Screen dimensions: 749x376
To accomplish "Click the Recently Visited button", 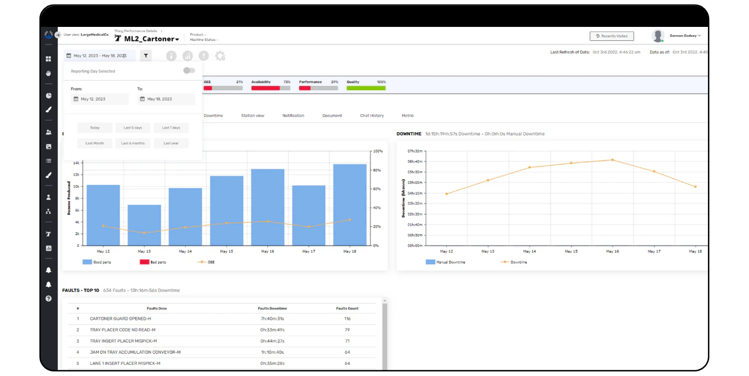I will tap(611, 36).
